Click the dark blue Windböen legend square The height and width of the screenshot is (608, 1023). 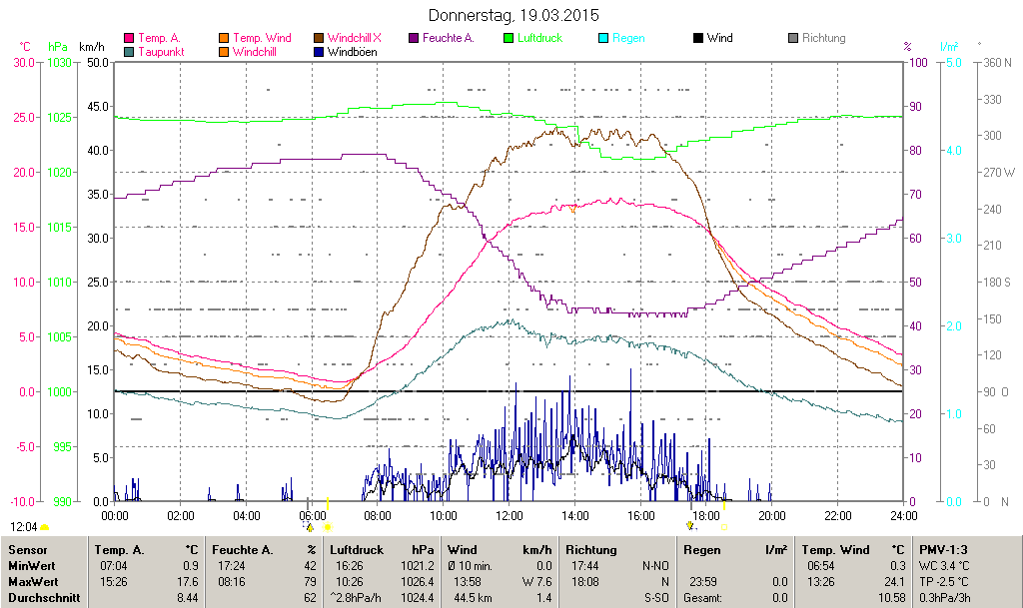(x=319, y=52)
